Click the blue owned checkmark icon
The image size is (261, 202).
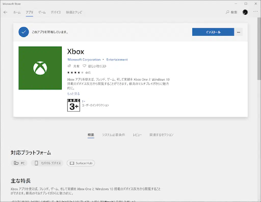point(23,32)
